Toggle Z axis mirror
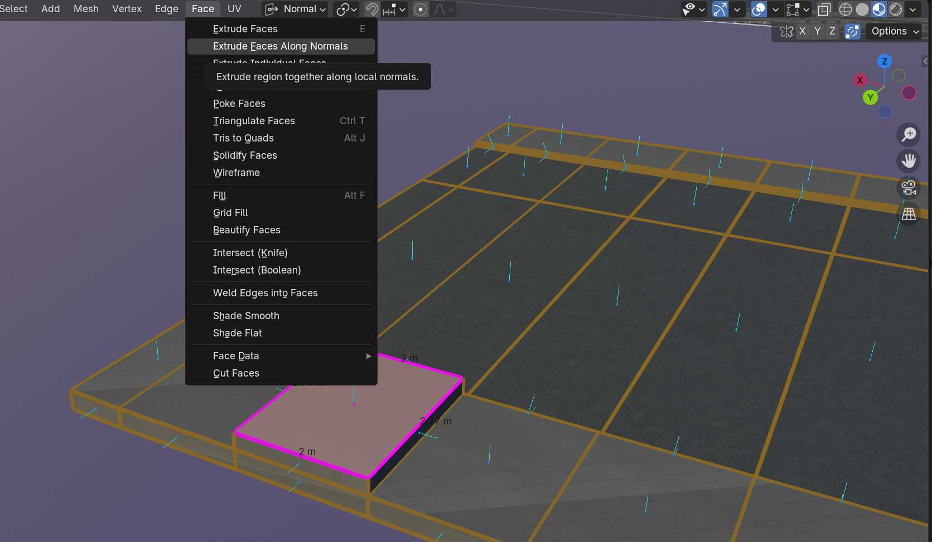 832,31
